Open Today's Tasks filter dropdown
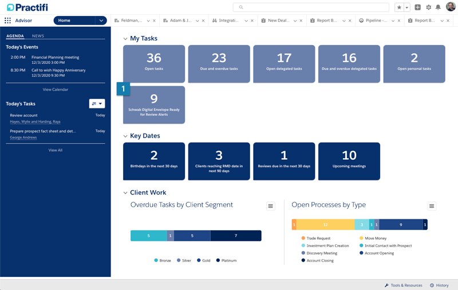Viewport: 458px width, 290px height. pyautogui.click(x=97, y=103)
